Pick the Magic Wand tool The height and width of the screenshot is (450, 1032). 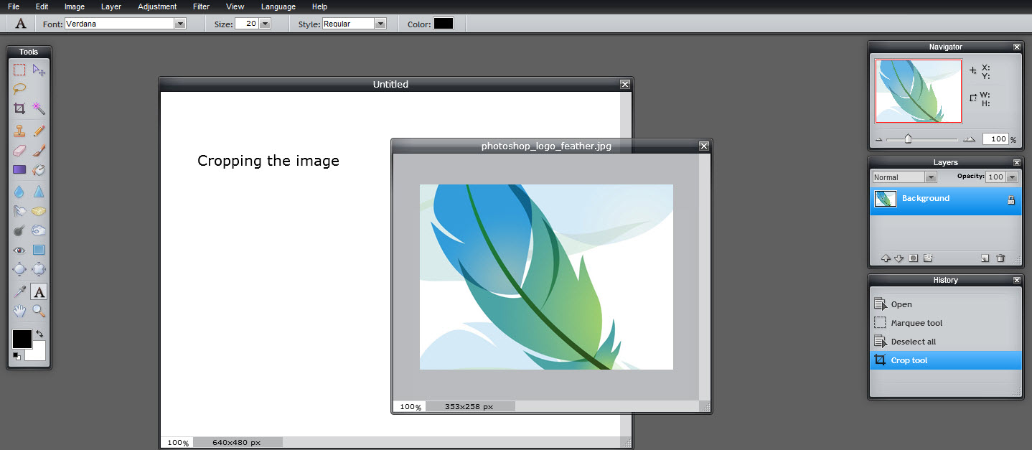click(x=39, y=108)
